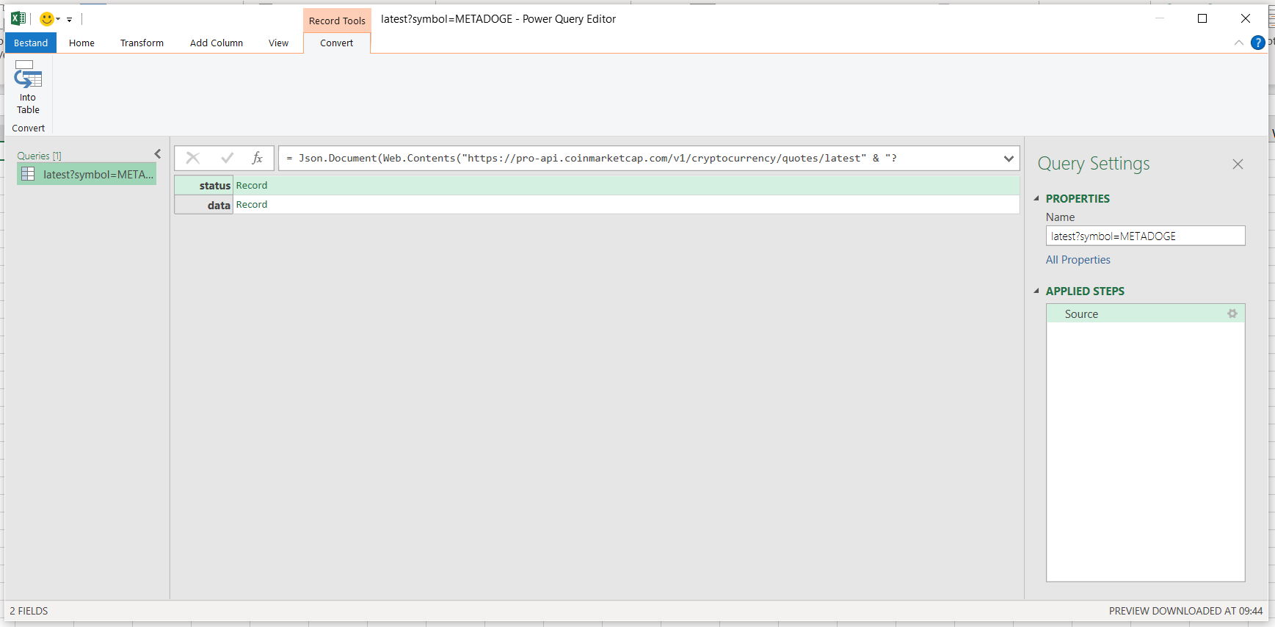Minimize the Power Query Editor window
Viewport: 1275px width, 627px height.
click(x=1160, y=18)
